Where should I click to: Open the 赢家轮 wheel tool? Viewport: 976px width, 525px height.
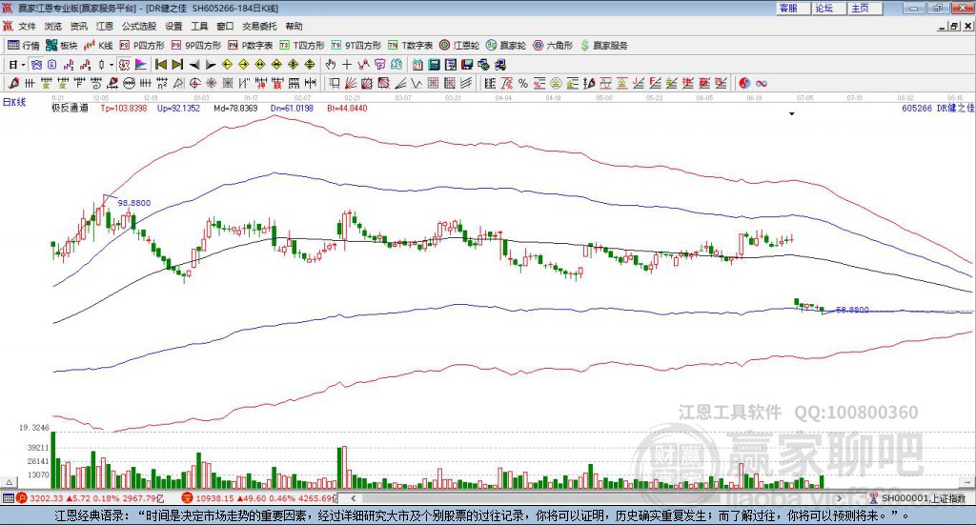tap(506, 46)
